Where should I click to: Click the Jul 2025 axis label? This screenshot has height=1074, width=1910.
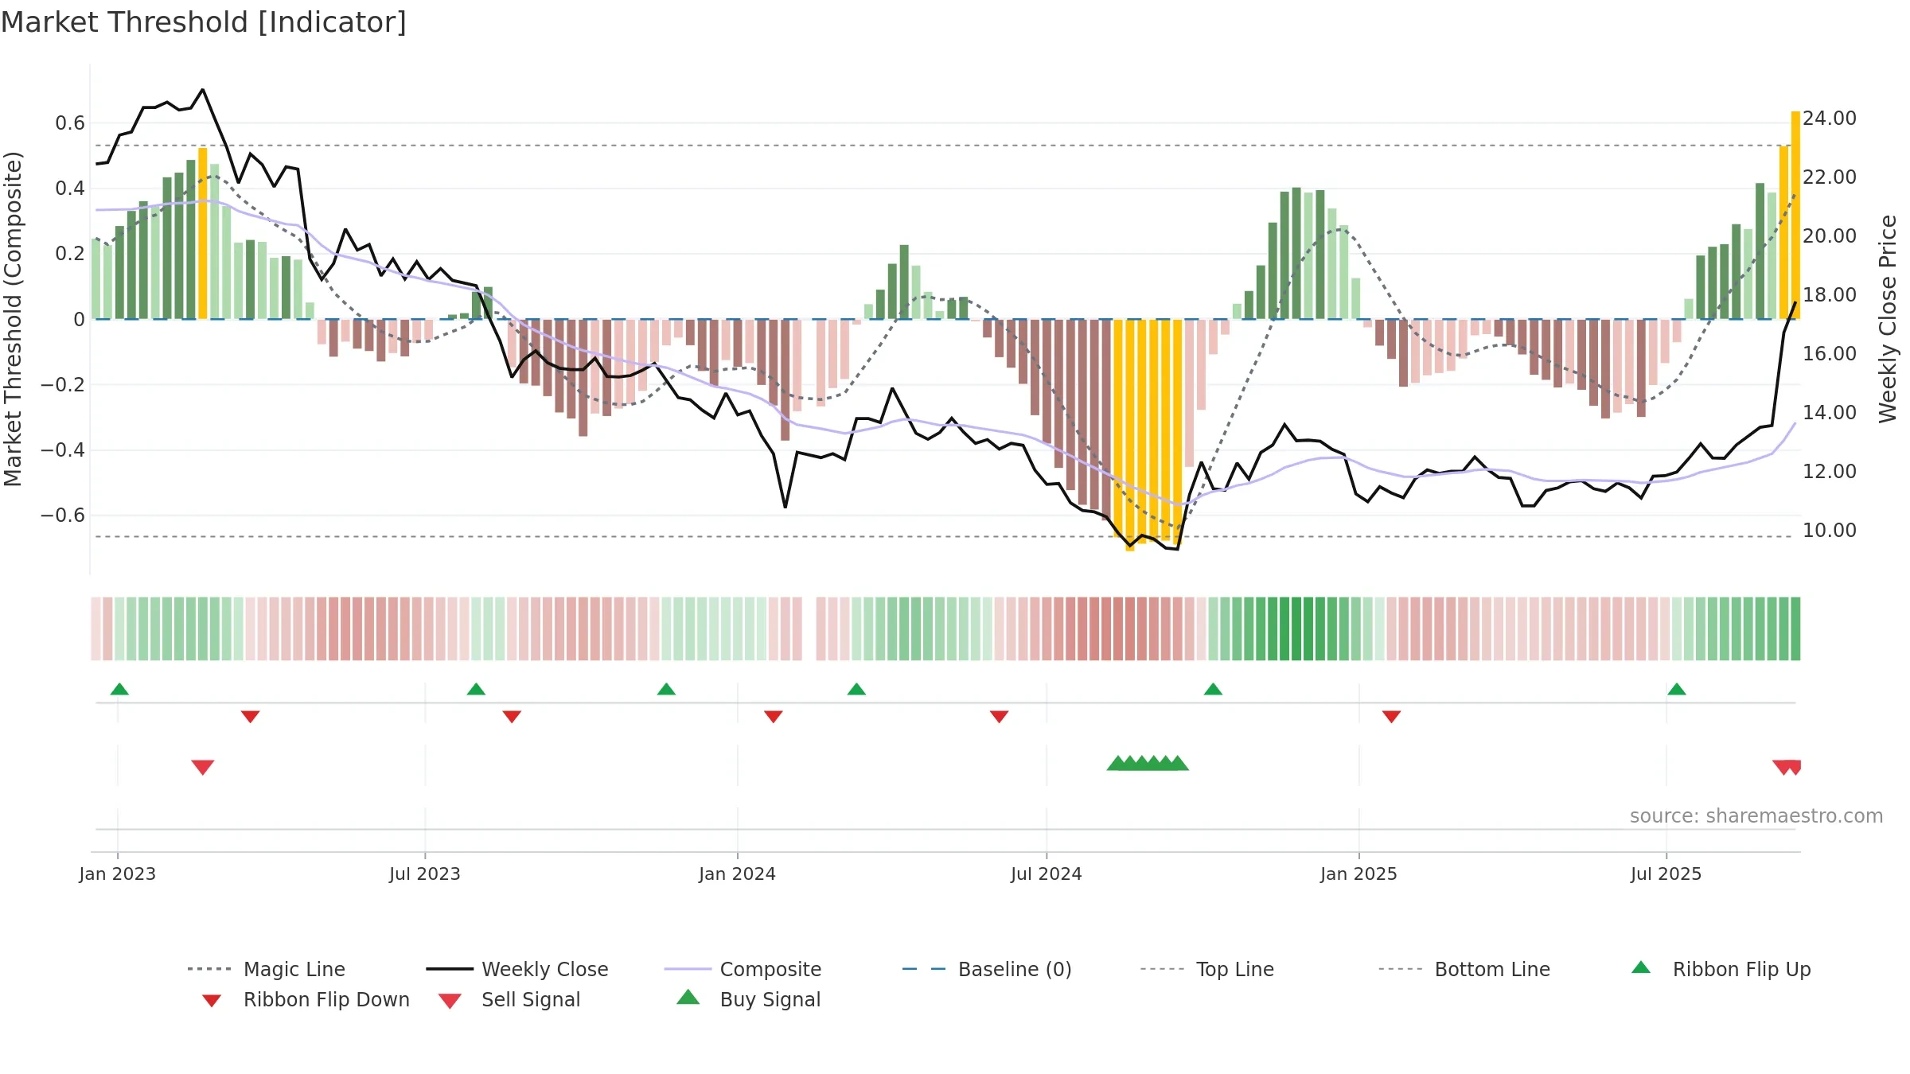[1666, 874]
